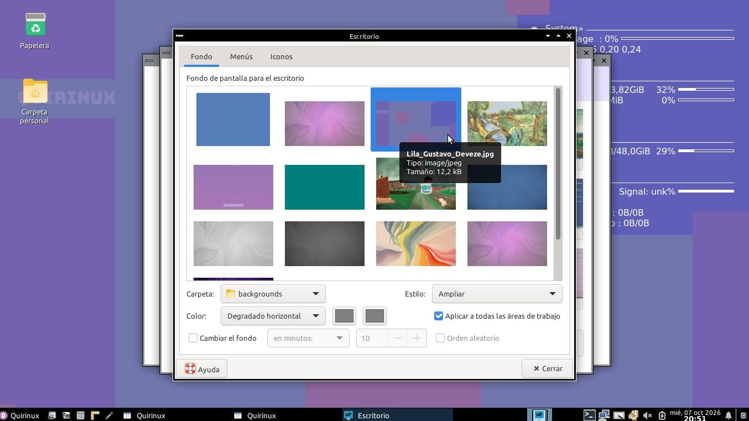Select the plain solid blue wallpaper thumbnail

[x=233, y=119]
